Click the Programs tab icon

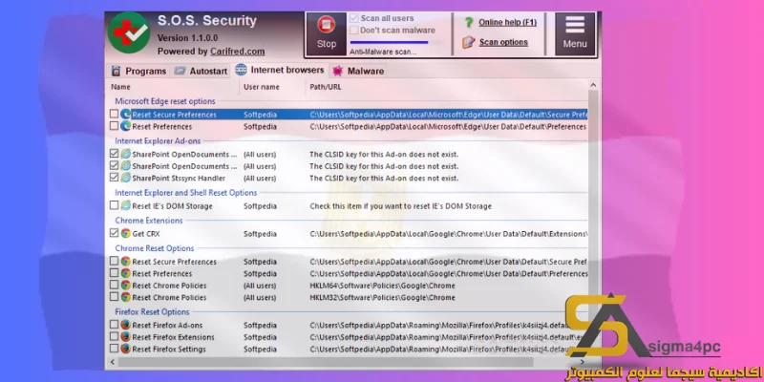[x=116, y=71]
